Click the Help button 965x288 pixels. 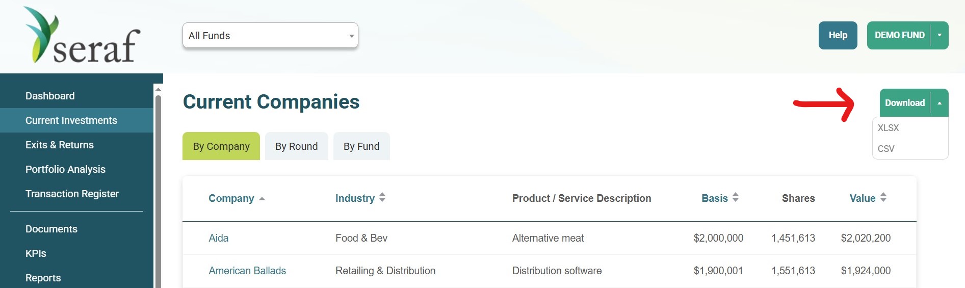click(838, 35)
